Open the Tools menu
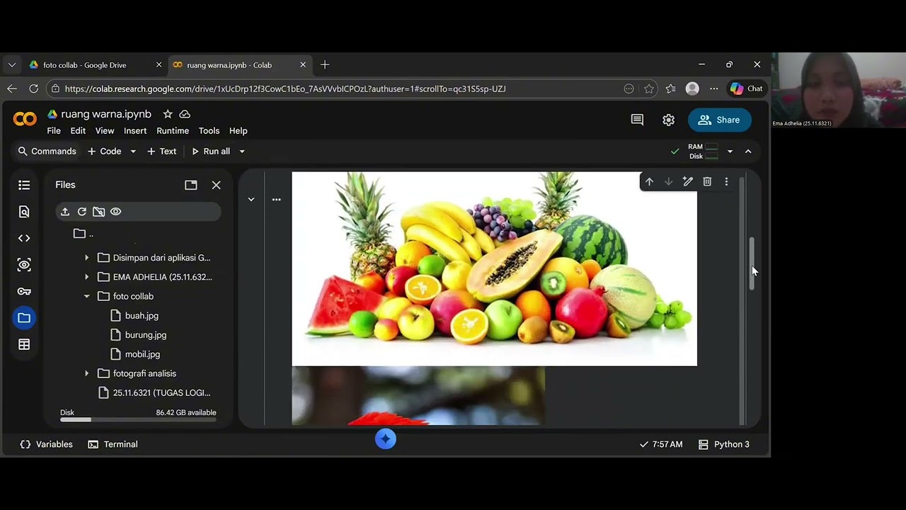The height and width of the screenshot is (510, 906). coord(209,131)
